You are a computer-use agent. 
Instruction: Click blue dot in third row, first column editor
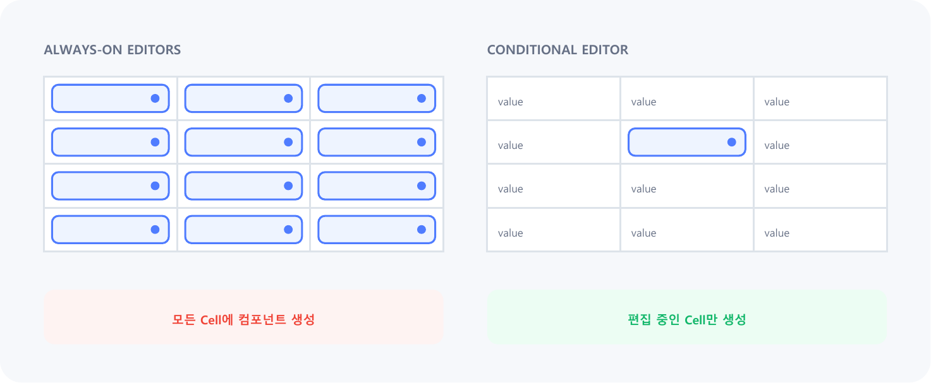click(155, 186)
